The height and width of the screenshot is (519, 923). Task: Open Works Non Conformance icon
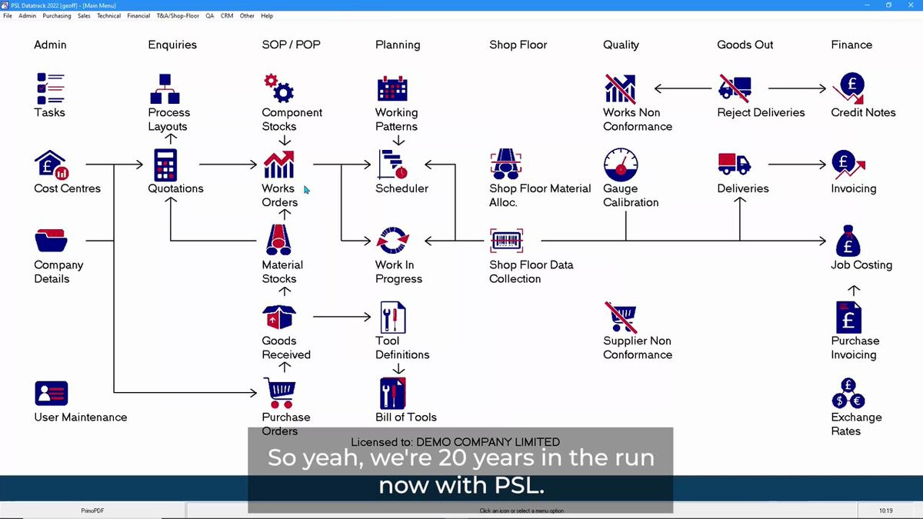pyautogui.click(x=620, y=88)
